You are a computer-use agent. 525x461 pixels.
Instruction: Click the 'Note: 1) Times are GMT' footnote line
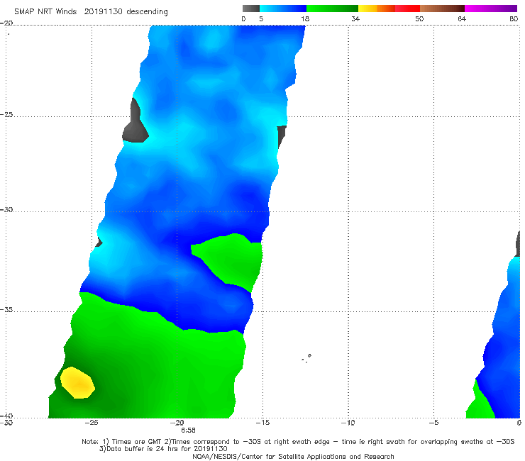click(x=298, y=442)
